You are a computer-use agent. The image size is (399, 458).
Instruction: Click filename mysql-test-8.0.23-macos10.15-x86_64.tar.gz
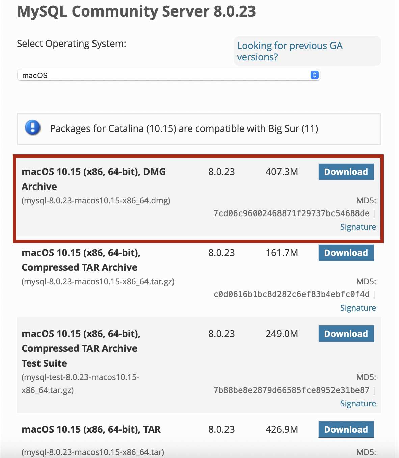point(80,384)
